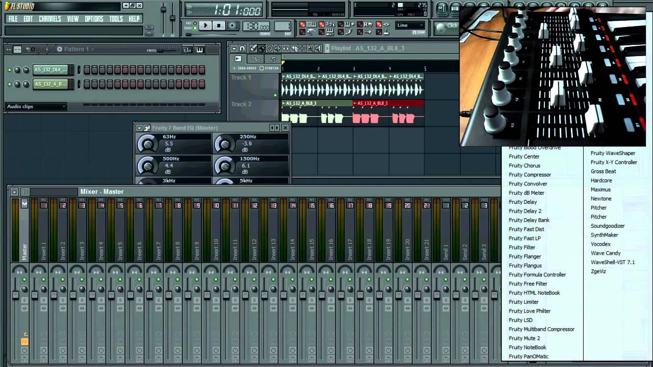653x367 pixels.
Task: Click bar 3 on the Playlist ruler
Action: (354, 68)
